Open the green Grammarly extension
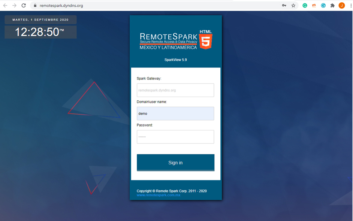Screen dimensions: 353x221 [x=305, y=6]
